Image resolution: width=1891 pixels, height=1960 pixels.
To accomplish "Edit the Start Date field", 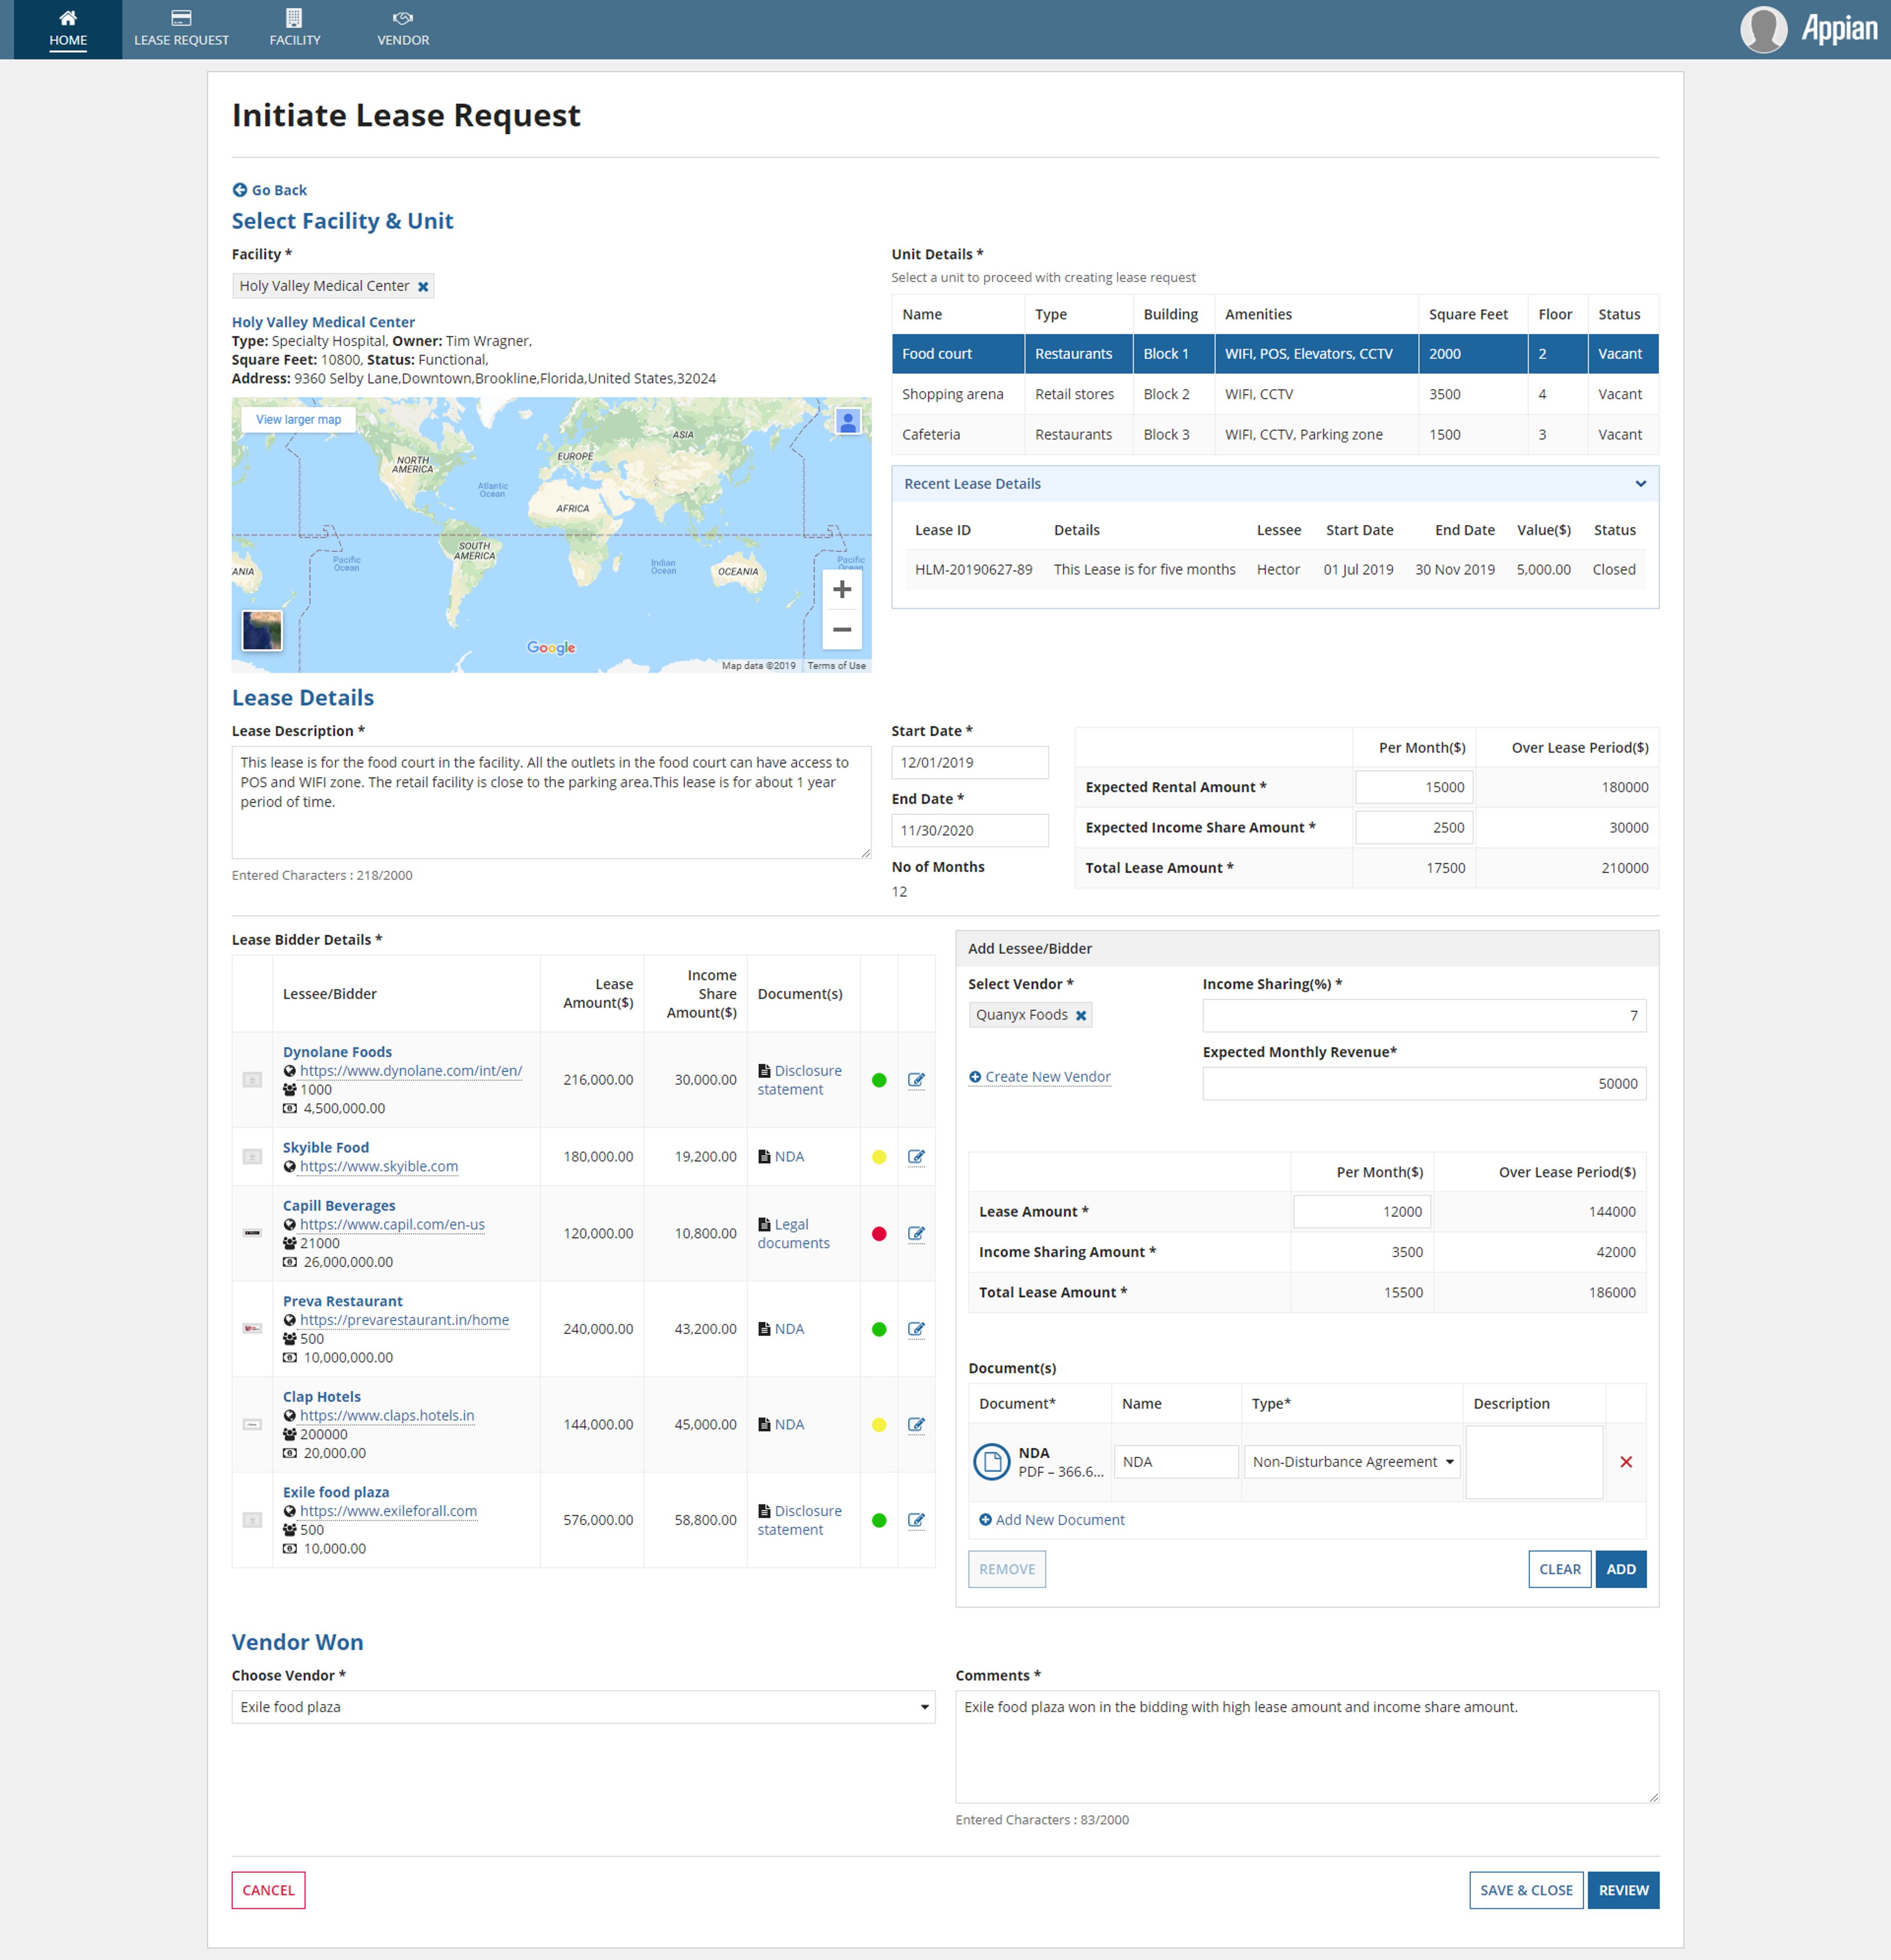I will pyautogui.click(x=970, y=763).
